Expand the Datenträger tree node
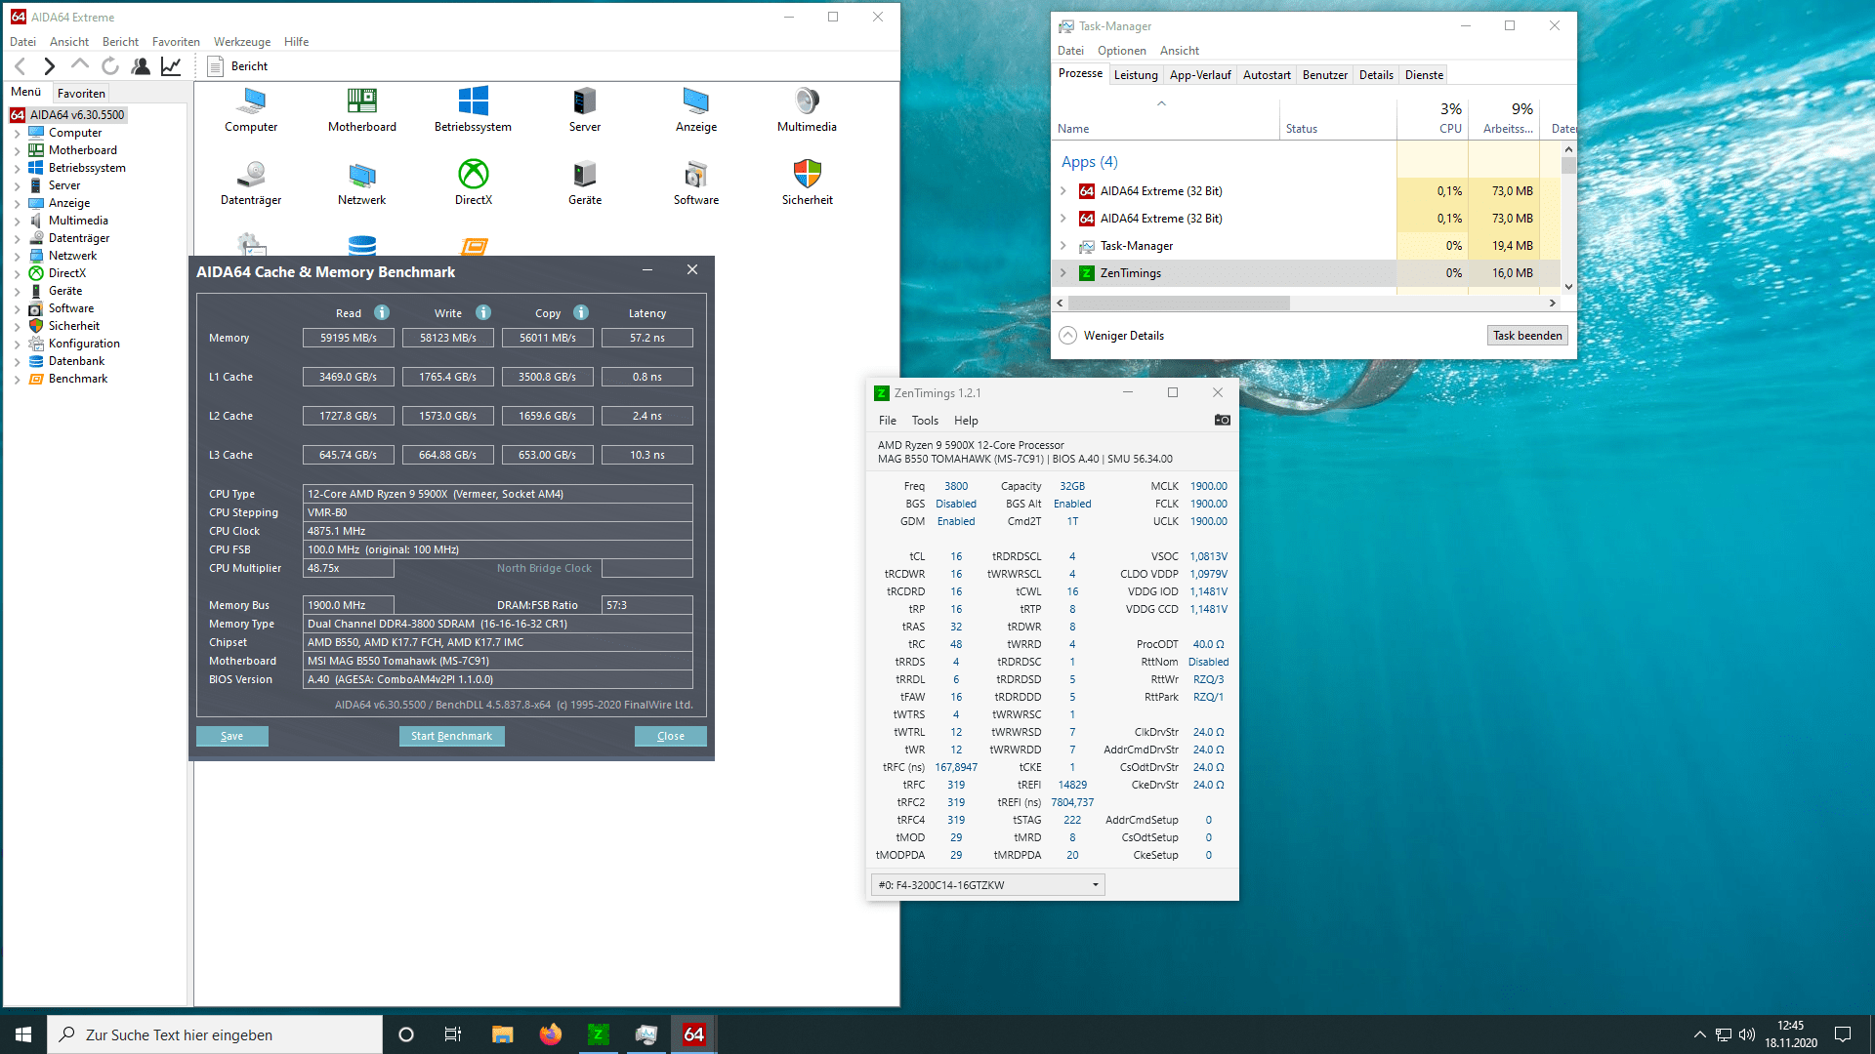 (17, 239)
